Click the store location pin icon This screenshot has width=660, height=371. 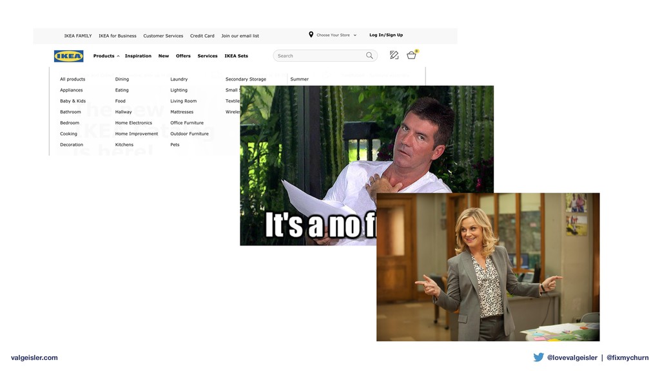[311, 35]
